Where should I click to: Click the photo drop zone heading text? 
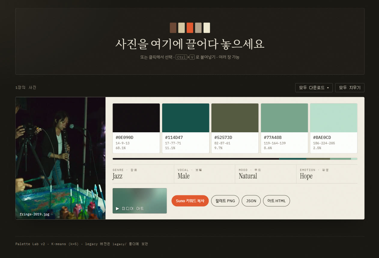190,44
